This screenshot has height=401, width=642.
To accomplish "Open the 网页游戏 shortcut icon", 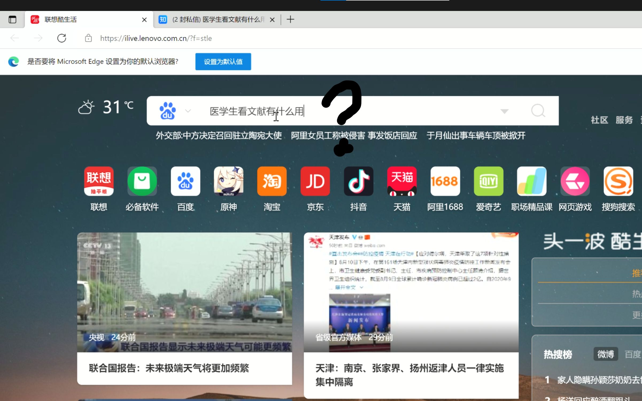I will (575, 181).
